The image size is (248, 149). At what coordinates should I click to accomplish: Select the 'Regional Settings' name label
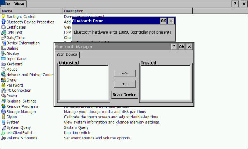click(x=21, y=101)
